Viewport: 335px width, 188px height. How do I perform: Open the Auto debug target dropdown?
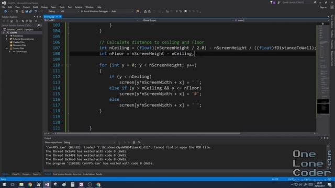122,11
